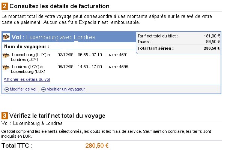Open Afficher les détails du vol

(x=27, y=79)
